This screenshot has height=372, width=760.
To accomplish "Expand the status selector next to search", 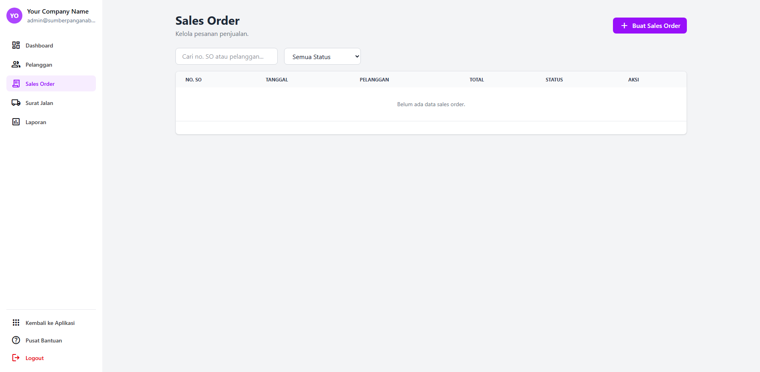I will point(322,56).
